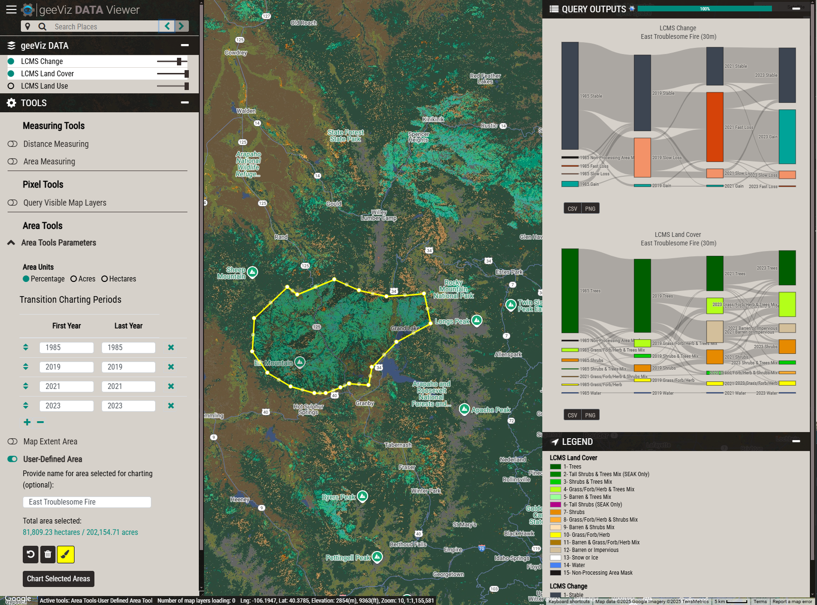This screenshot has width=817, height=605.
Task: Select CSV export for LCMS Land Cover chart
Action: [572, 415]
